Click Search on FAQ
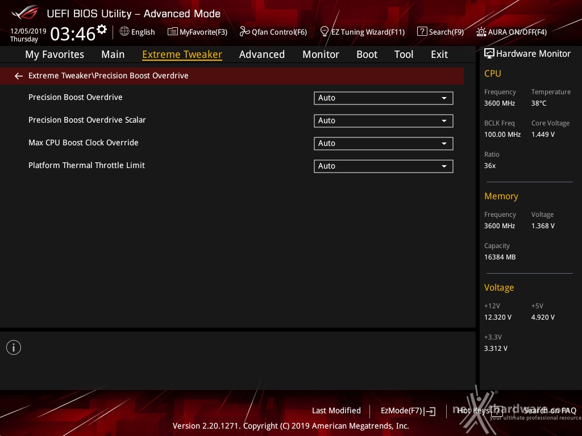Screen dimensions: 582x436 click(550, 410)
